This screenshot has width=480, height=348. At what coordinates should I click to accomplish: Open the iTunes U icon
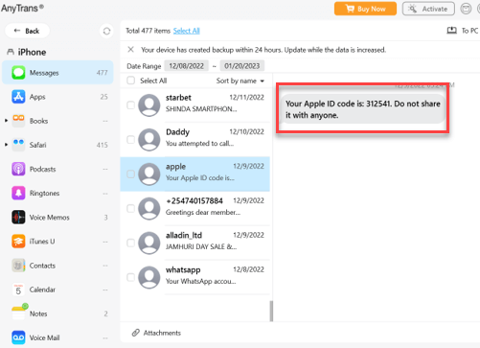(x=18, y=242)
